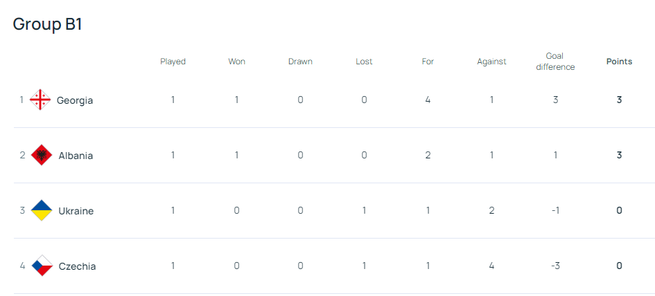Click the Czechia flag icon
Image resolution: width=655 pixels, height=296 pixels.
(x=42, y=266)
